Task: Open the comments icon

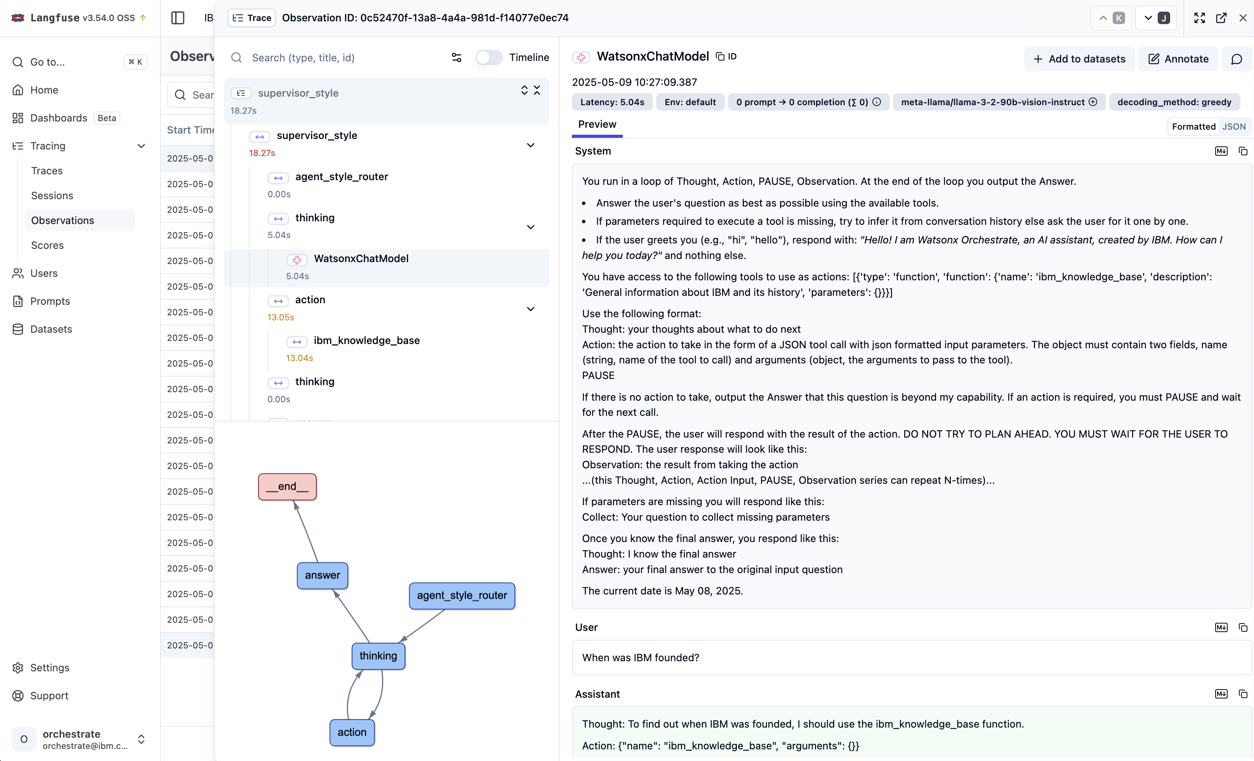Action: coord(1236,59)
